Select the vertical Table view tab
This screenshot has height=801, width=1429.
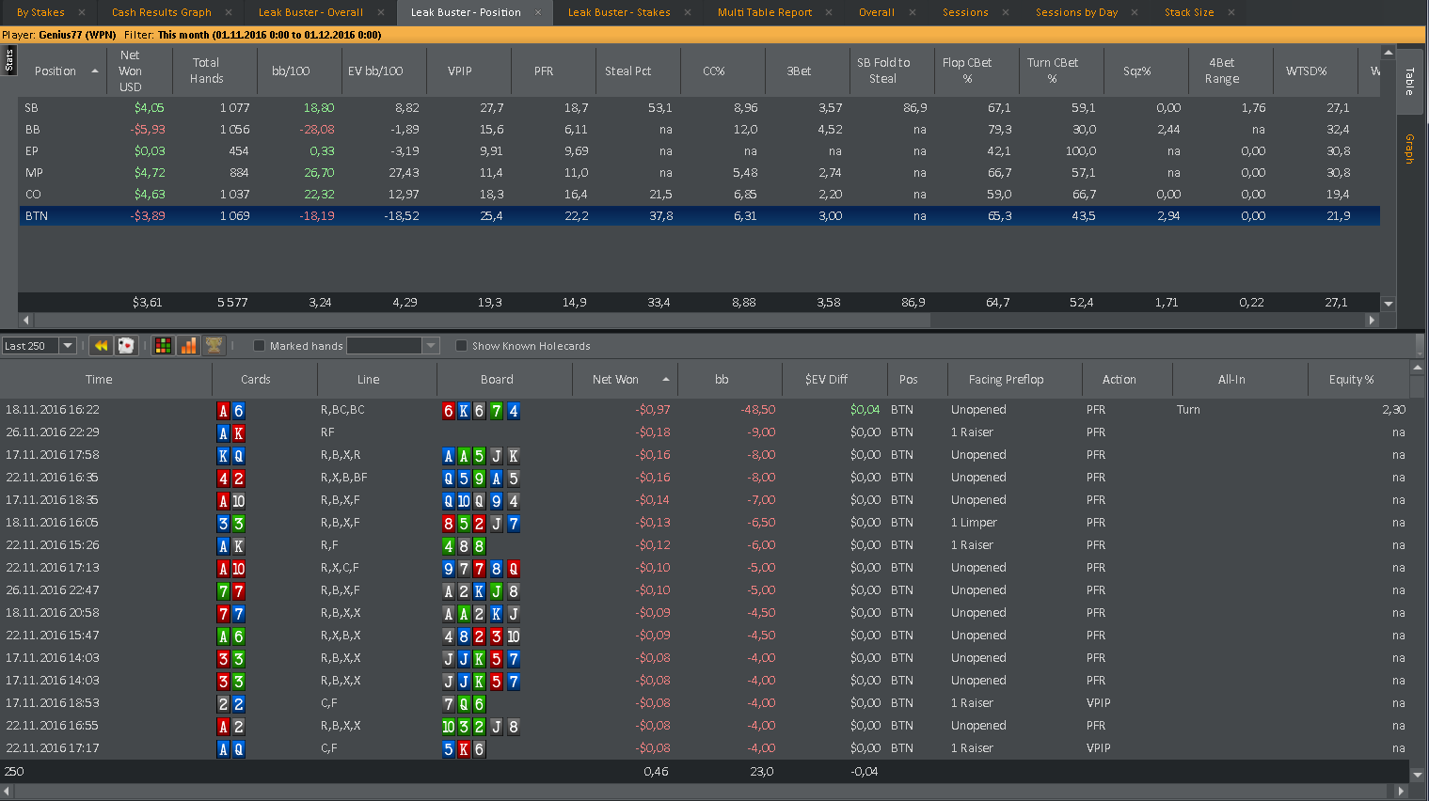1409,82
